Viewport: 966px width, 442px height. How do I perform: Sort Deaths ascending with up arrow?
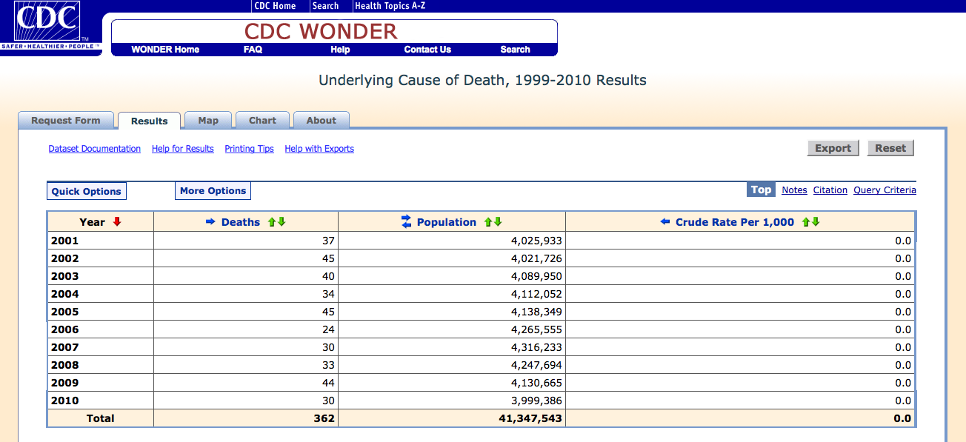(x=272, y=222)
